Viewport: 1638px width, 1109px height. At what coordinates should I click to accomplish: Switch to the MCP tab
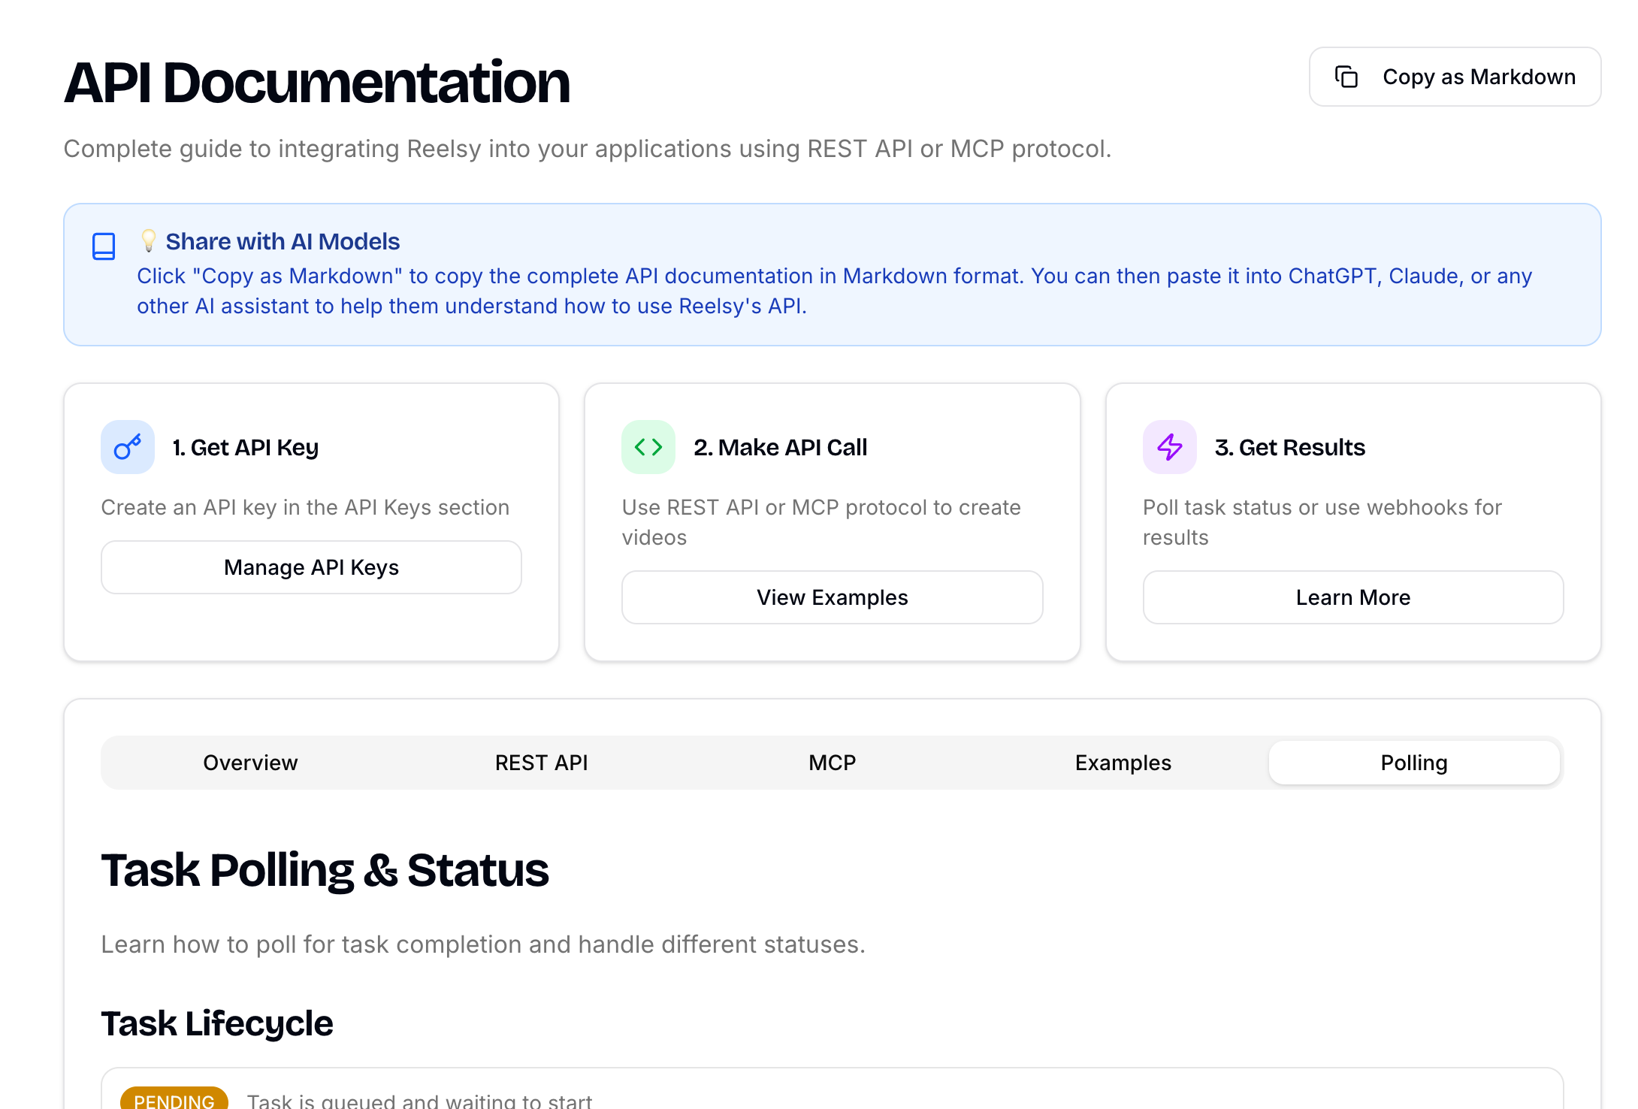click(832, 762)
